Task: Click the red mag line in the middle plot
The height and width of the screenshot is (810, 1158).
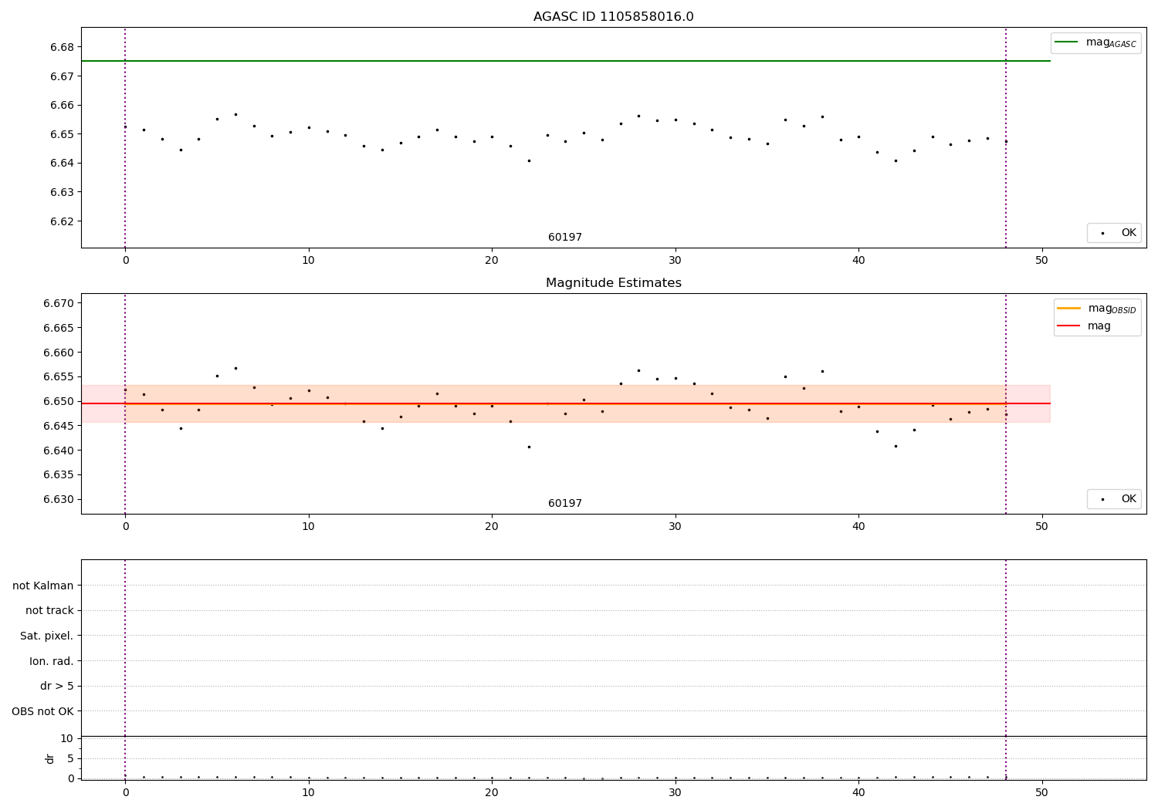Action: pyautogui.click(x=565, y=403)
